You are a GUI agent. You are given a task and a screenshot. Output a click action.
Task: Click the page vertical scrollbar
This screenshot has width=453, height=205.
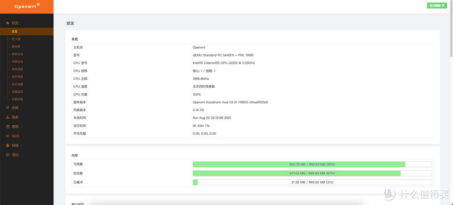(451, 29)
